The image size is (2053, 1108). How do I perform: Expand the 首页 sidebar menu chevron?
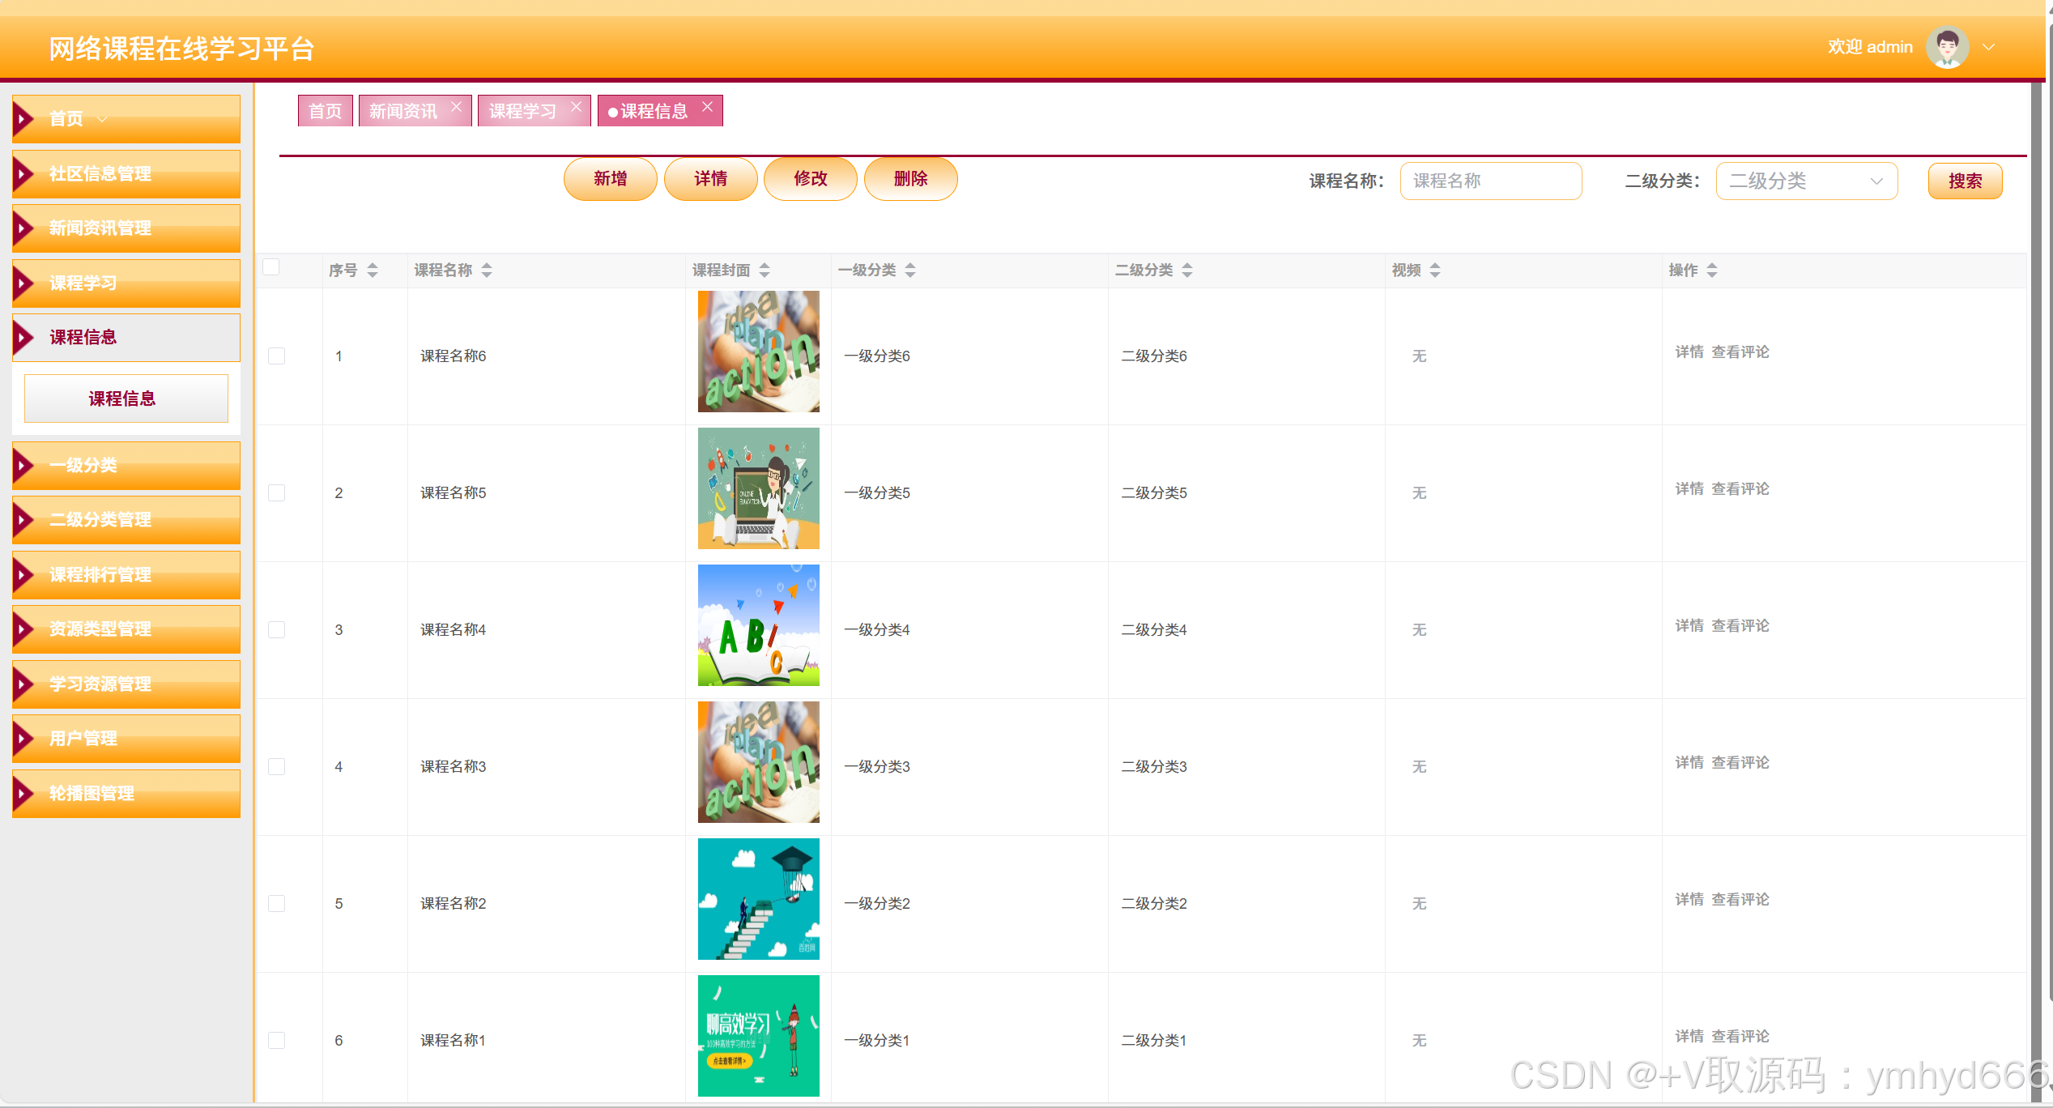102,119
